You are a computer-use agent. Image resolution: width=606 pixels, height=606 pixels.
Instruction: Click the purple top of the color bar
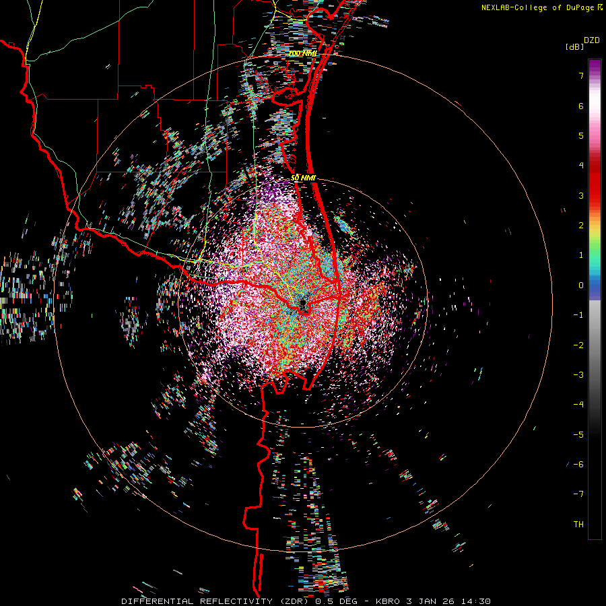[x=595, y=66]
